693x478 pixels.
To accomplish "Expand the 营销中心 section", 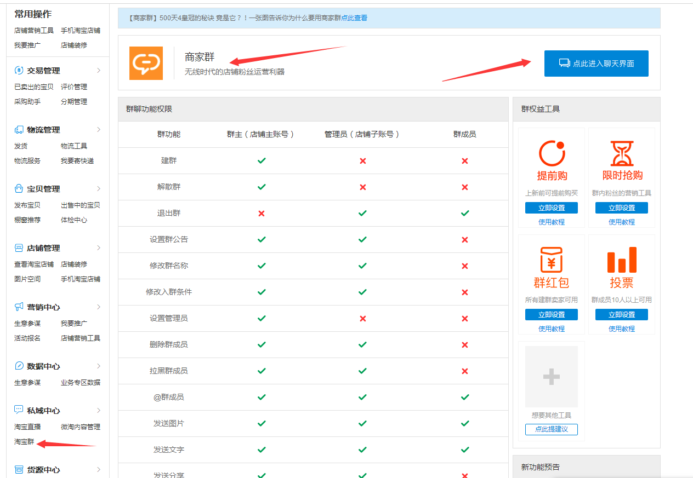I will point(99,307).
